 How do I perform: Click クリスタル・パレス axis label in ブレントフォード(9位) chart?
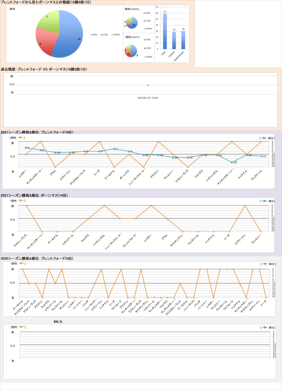(x=77, y=177)
